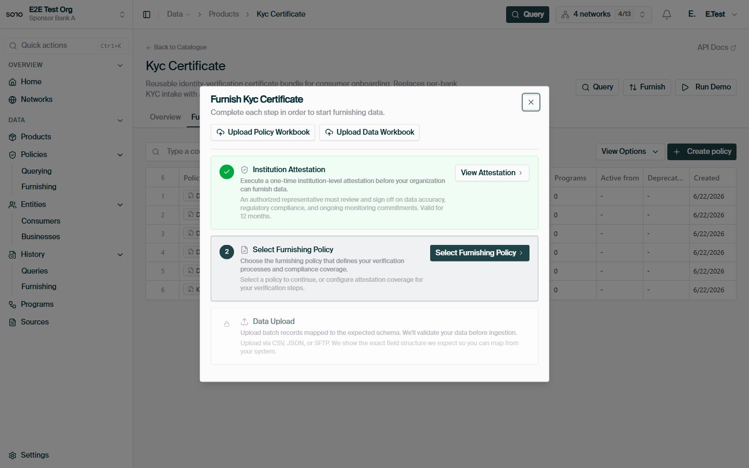
Task: Click Active from column header
Action: 619,178
